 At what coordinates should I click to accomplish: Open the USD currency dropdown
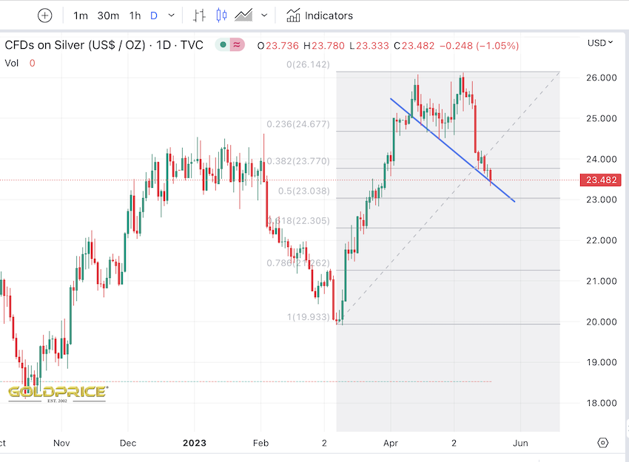(x=599, y=43)
